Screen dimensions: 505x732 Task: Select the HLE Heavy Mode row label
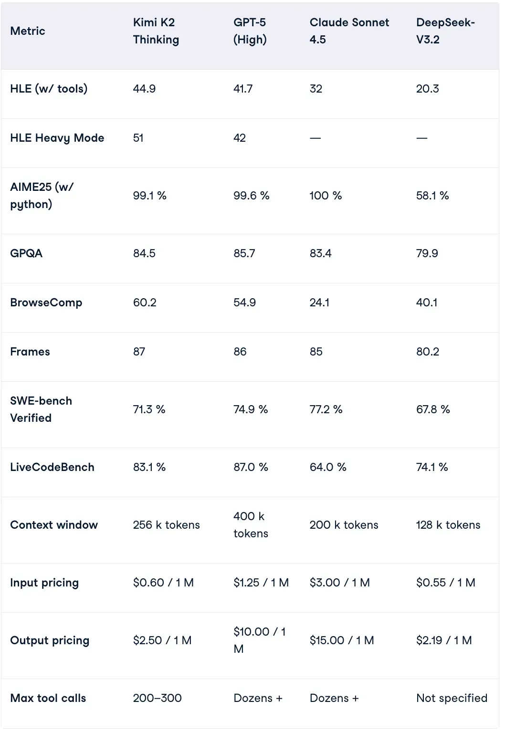(x=57, y=138)
